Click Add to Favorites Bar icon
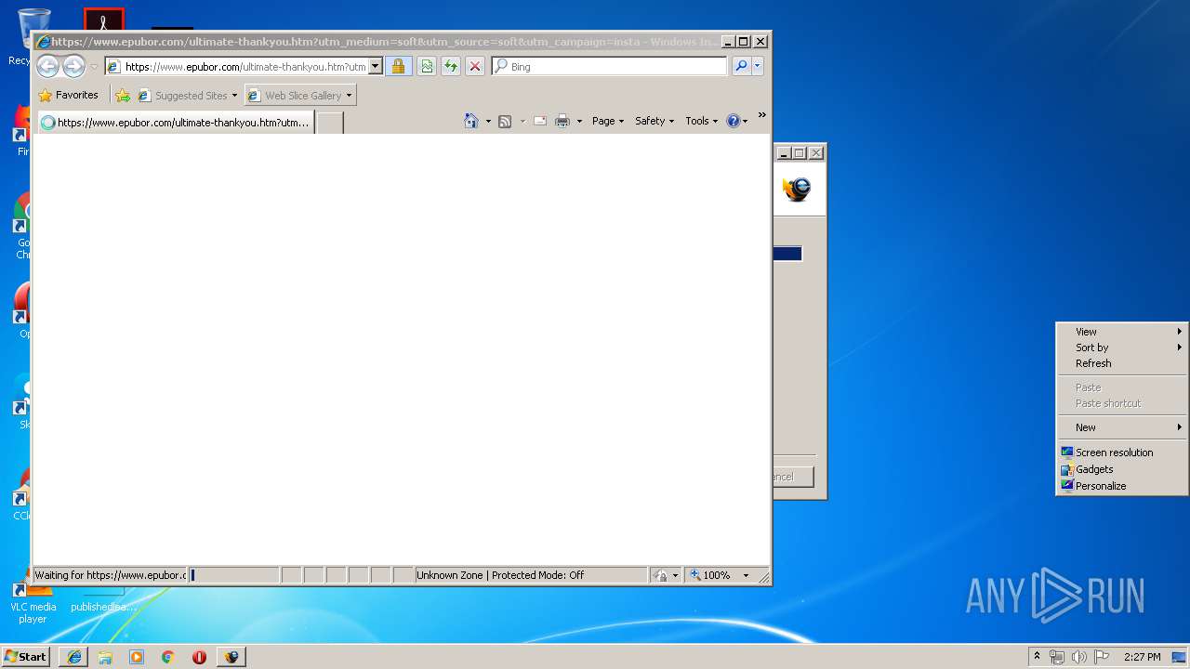Image resolution: width=1190 pixels, height=669 pixels. coord(123,95)
